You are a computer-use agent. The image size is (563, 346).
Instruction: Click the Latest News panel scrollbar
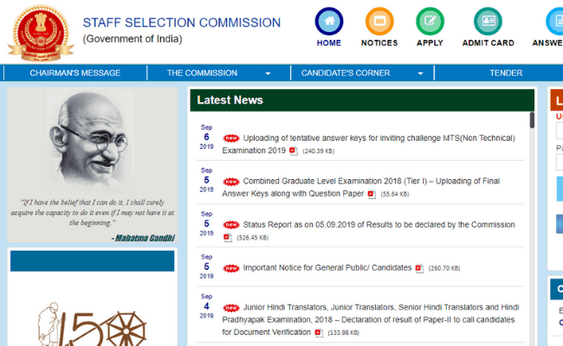click(532, 121)
